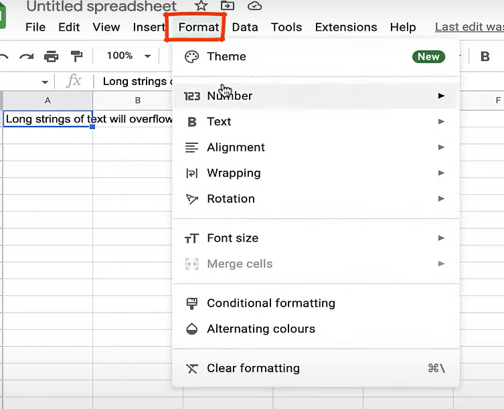Star the Untitled spreadsheet
Image resolution: width=504 pixels, height=409 pixels.
point(200,7)
